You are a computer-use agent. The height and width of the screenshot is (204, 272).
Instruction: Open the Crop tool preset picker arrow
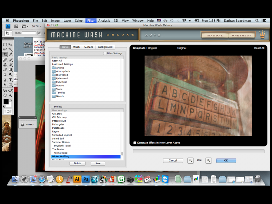(11, 33)
